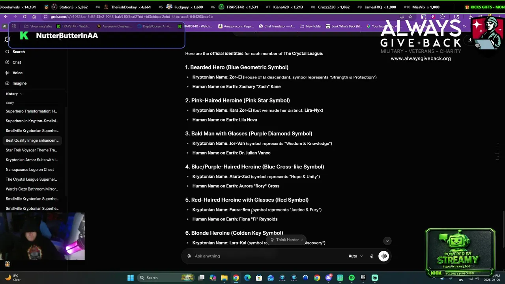Click 'Zachary "Zach" Kane' human name text

tap(260, 87)
